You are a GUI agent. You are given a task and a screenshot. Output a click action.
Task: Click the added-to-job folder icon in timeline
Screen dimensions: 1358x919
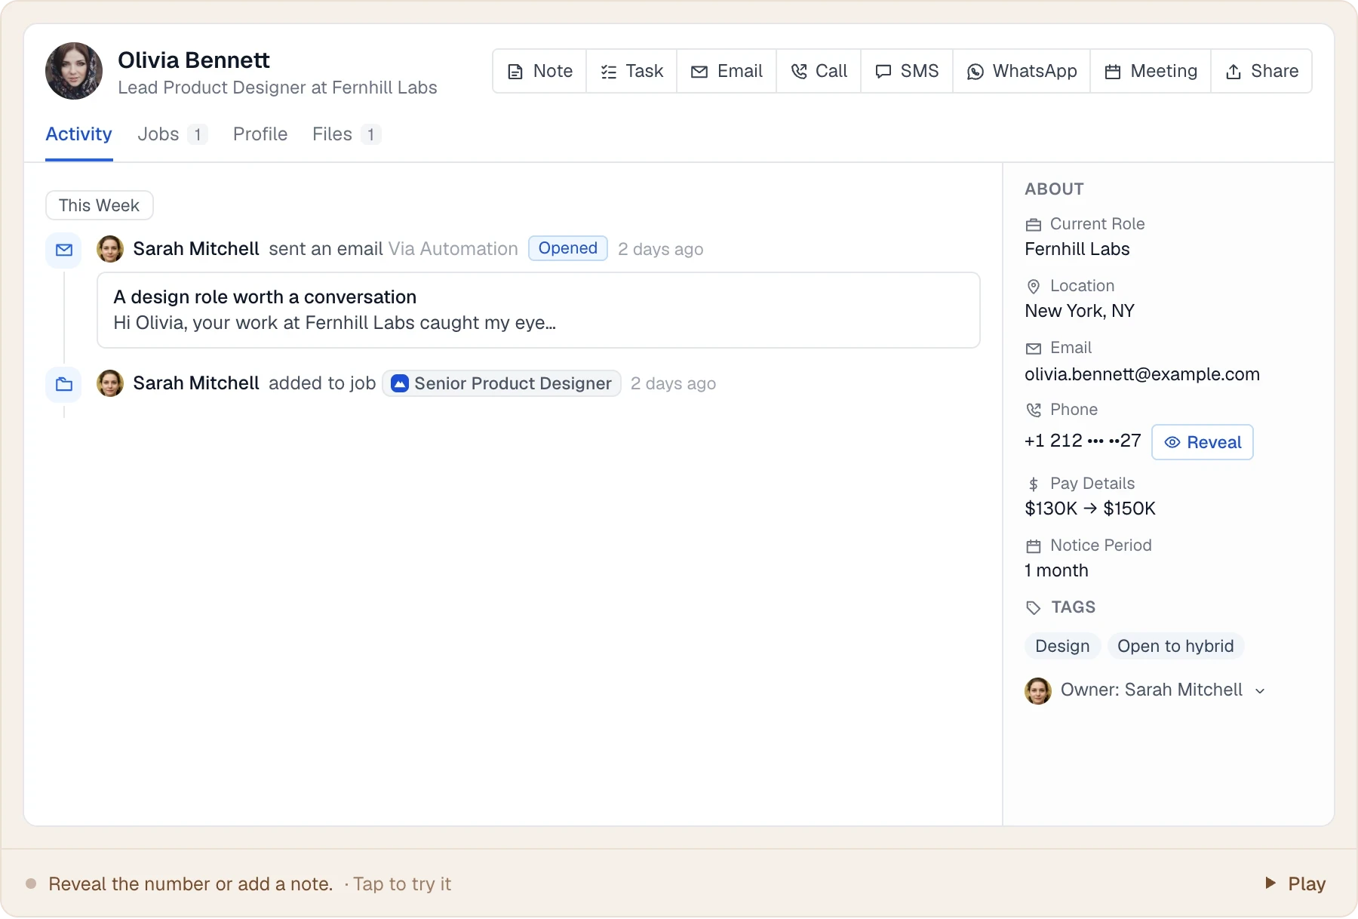64,384
